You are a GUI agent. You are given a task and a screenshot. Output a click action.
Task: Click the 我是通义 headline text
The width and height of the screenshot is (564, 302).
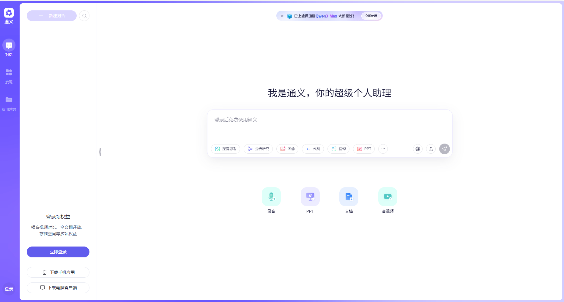[x=330, y=93]
